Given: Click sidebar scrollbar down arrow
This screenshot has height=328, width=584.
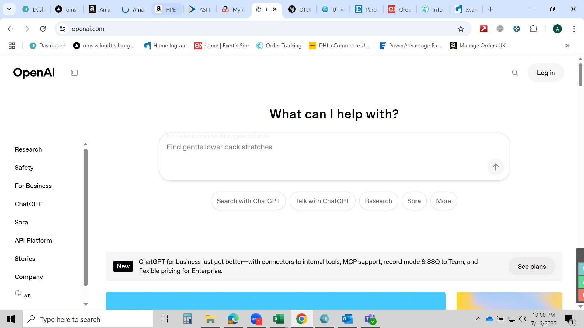Looking at the screenshot, I should click(x=85, y=304).
